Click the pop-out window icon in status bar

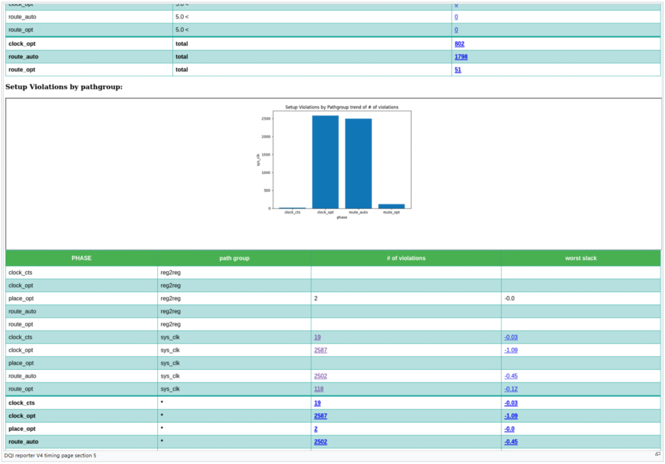coord(657,455)
